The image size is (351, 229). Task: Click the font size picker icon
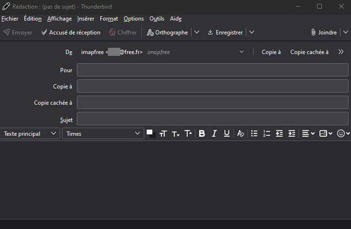[163, 134]
